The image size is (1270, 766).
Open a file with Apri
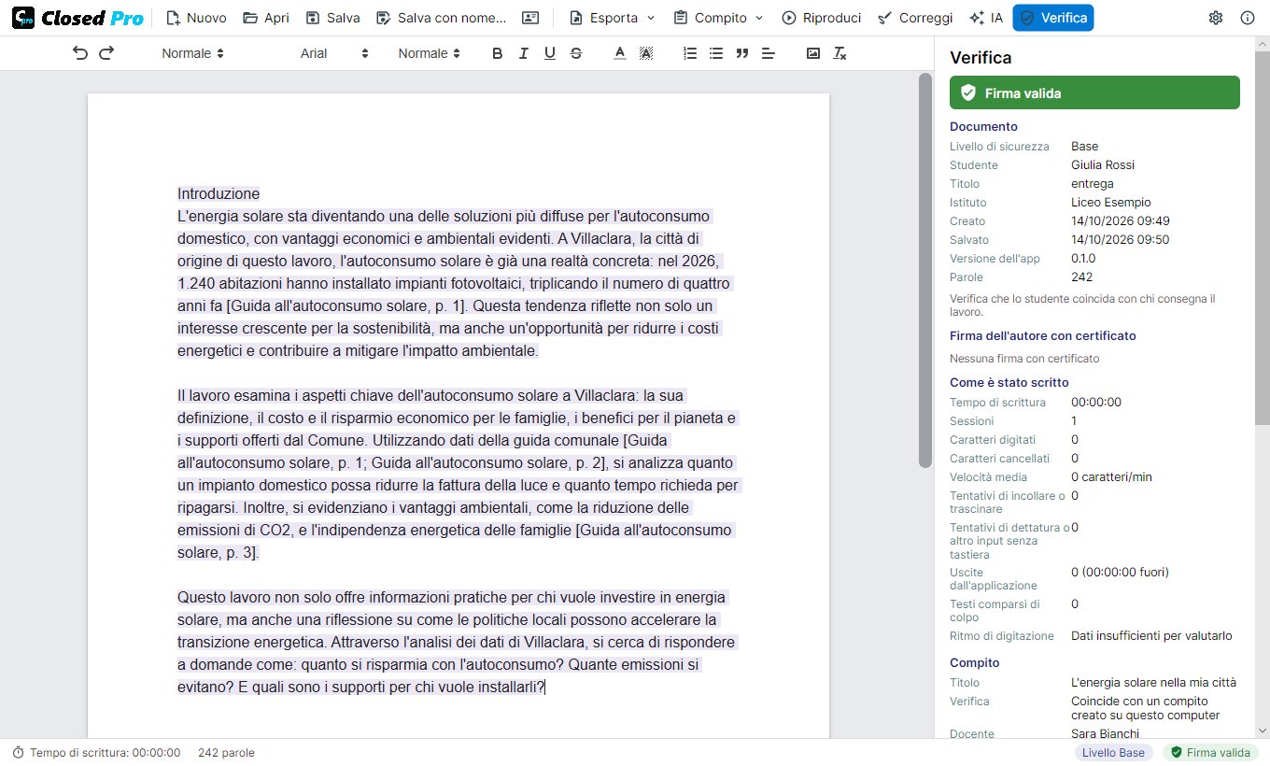coord(265,18)
